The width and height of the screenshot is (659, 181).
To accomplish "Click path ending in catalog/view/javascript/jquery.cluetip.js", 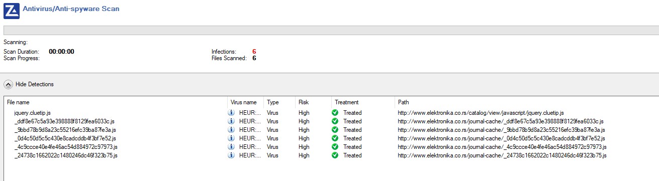I will click(481, 113).
